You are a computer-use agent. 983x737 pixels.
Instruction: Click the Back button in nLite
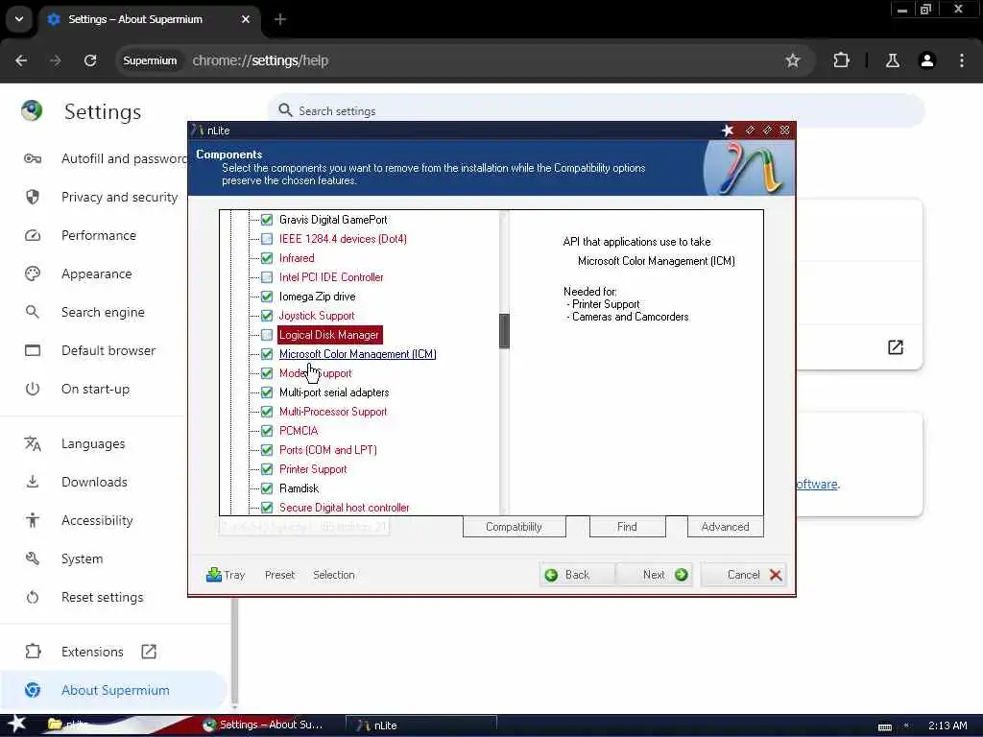click(576, 575)
